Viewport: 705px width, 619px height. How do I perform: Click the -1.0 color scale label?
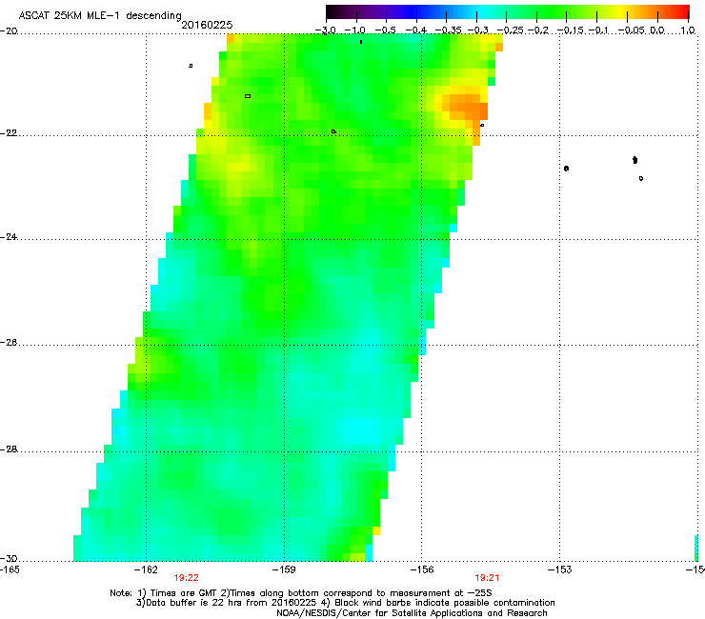coord(355,30)
